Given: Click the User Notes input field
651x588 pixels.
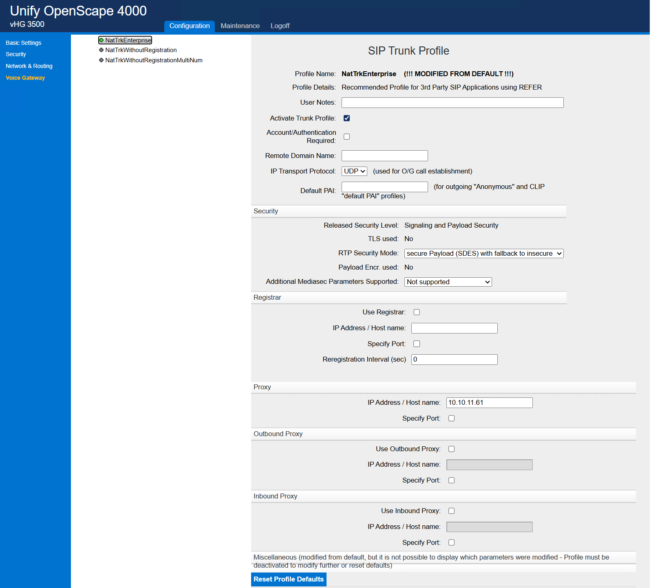Looking at the screenshot, I should pyautogui.click(x=452, y=103).
